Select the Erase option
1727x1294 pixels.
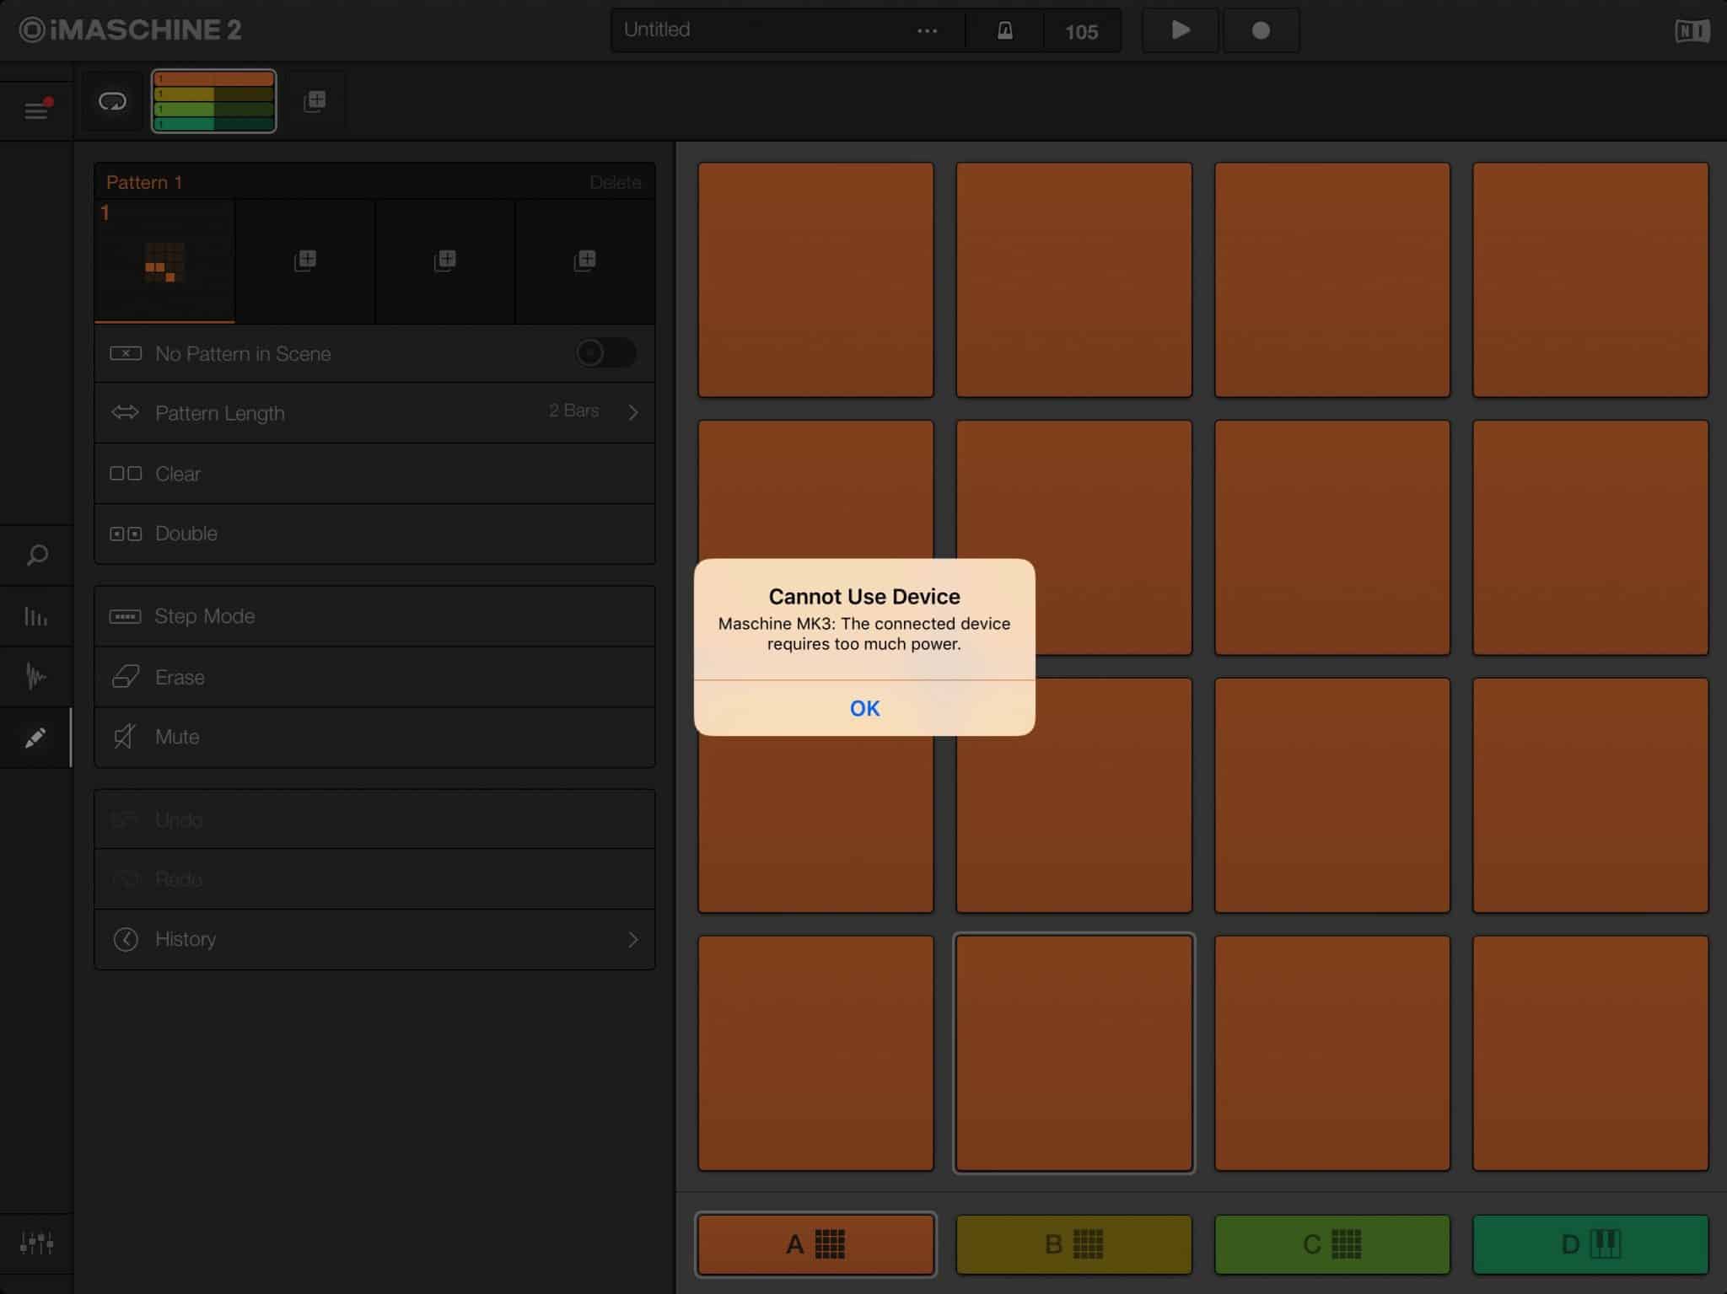(374, 677)
